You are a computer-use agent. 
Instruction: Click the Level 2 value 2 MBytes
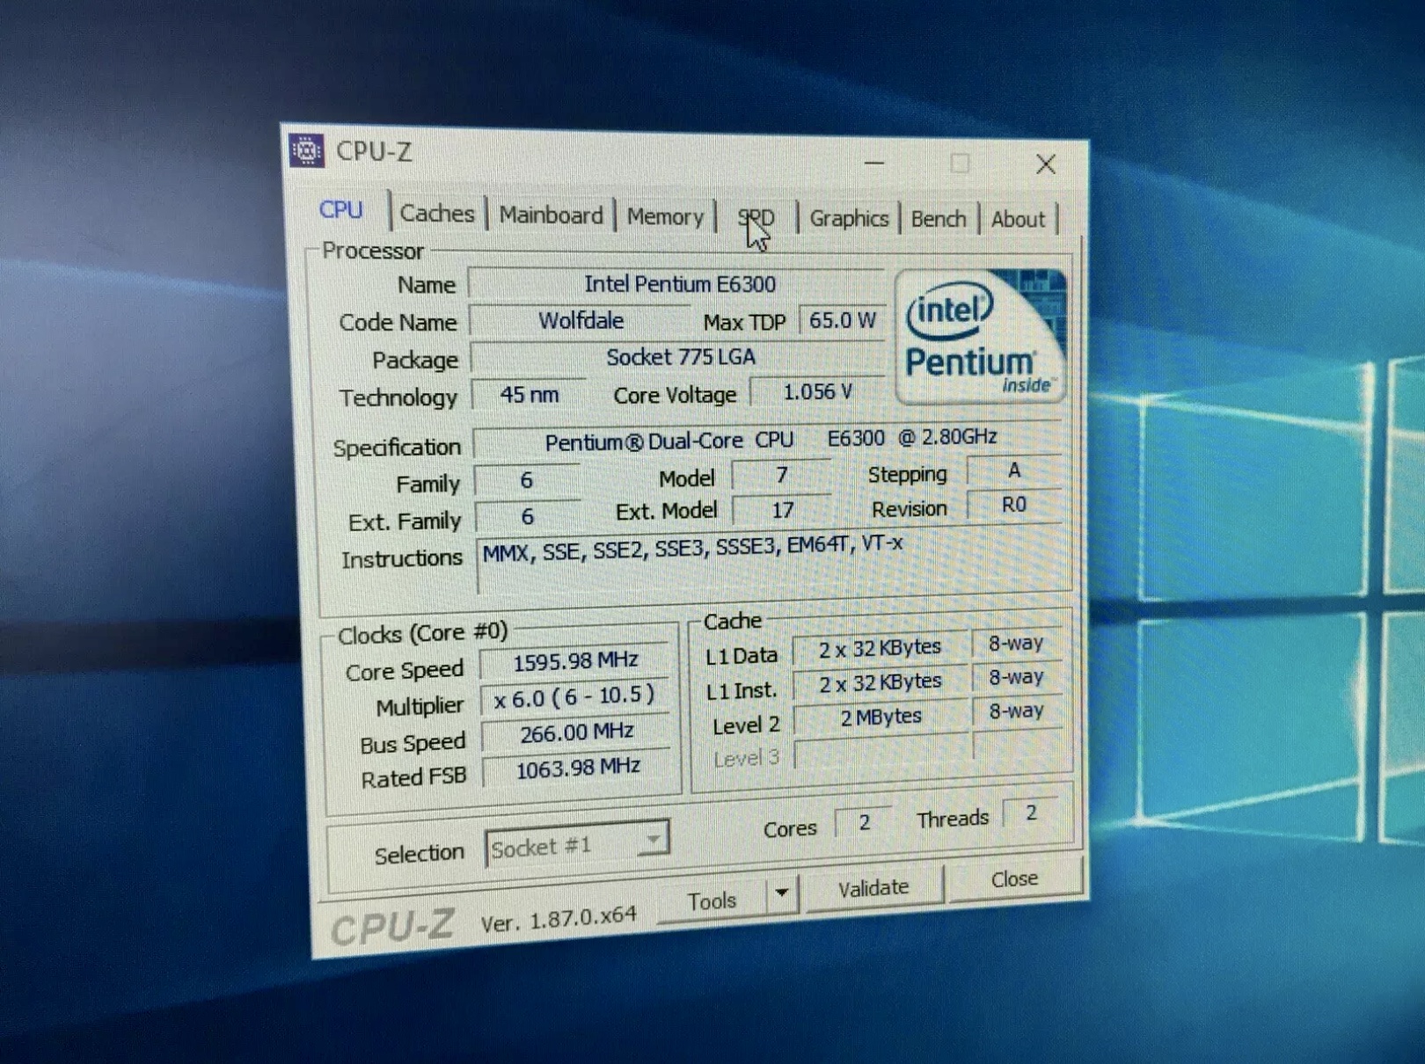881,718
